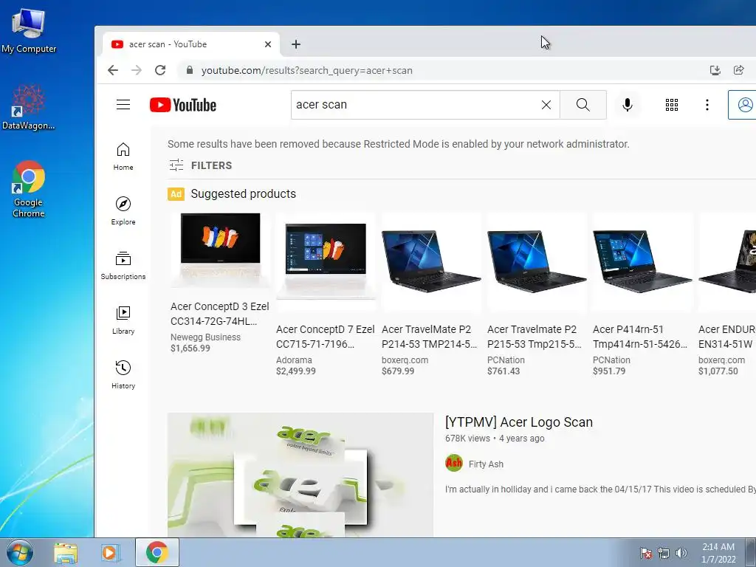The height and width of the screenshot is (567, 756).
Task: Clear the search box with the X
Action: pyautogui.click(x=546, y=105)
